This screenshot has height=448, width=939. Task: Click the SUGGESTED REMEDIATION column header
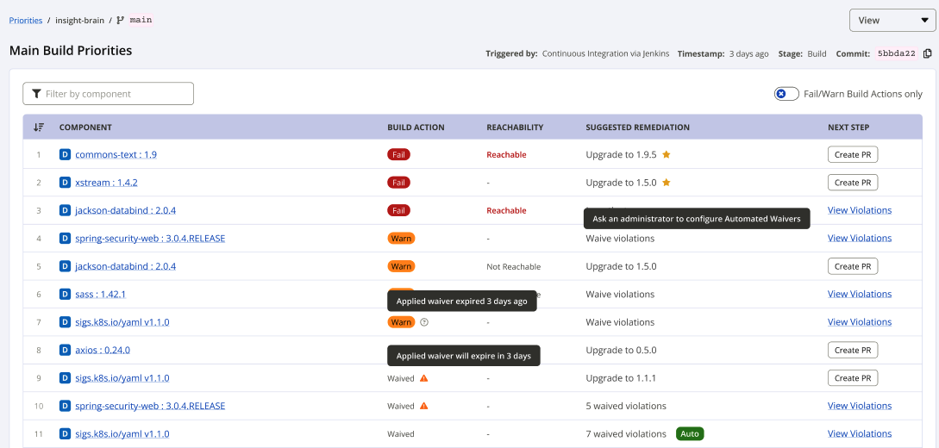(x=638, y=128)
